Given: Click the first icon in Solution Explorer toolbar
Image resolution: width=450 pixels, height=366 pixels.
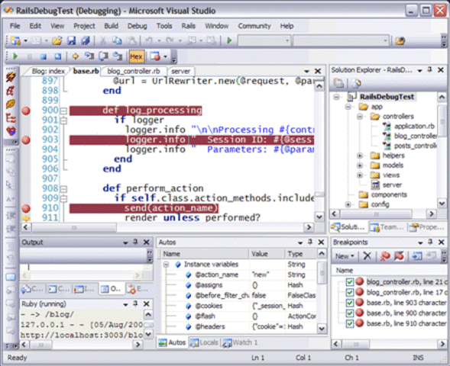Looking at the screenshot, I should point(338,83).
